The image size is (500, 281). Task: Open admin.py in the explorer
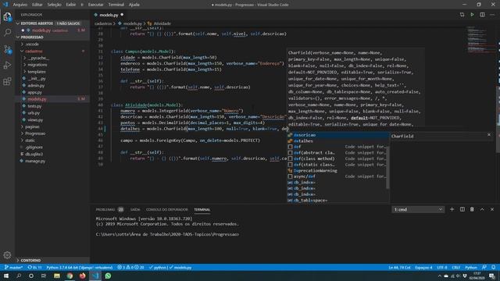36,85
